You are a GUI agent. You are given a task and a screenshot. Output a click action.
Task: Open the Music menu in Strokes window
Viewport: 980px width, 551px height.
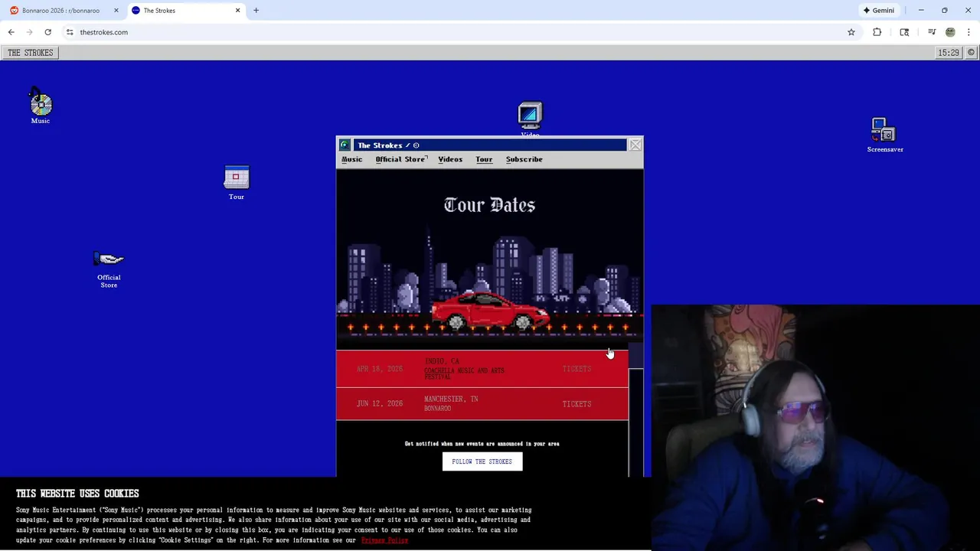[x=352, y=159]
